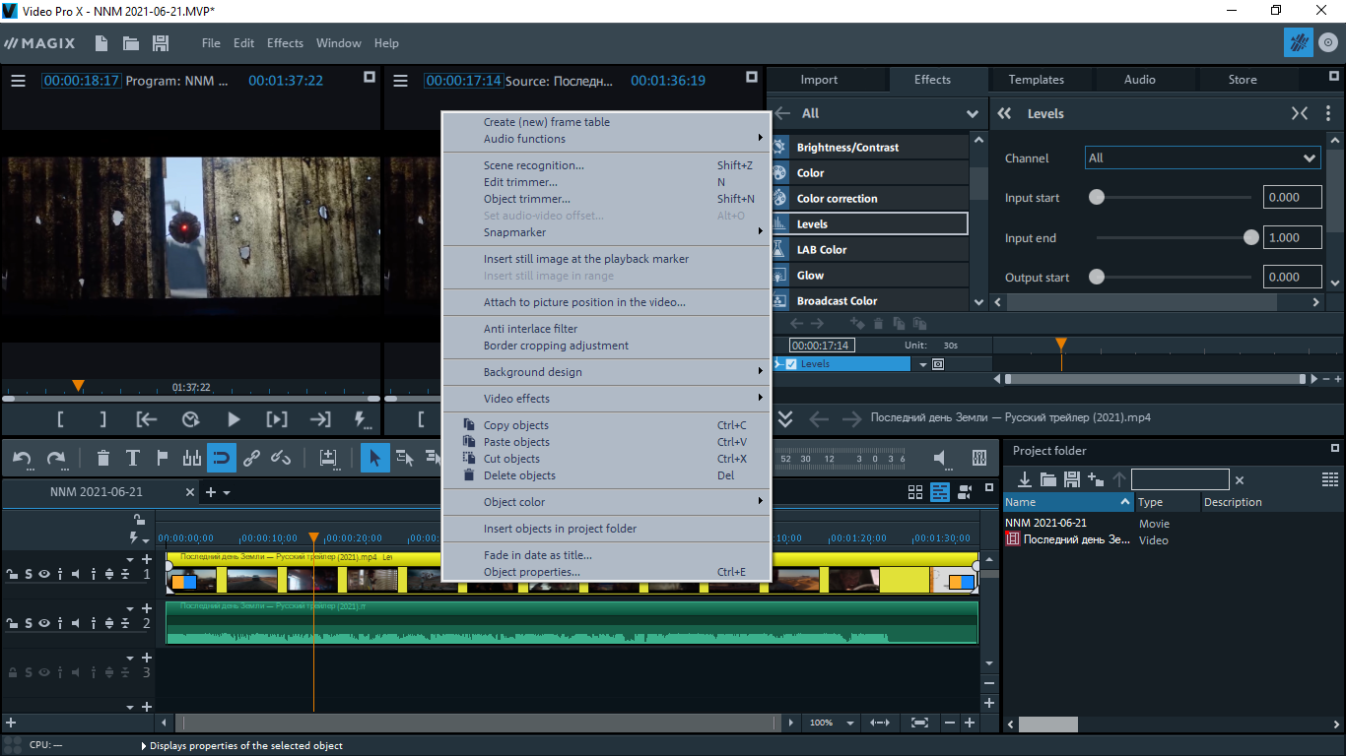Screen dimensions: 1346x756
Task: Click the trash delete icon in timeline toolbar
Action: pyautogui.click(x=103, y=458)
